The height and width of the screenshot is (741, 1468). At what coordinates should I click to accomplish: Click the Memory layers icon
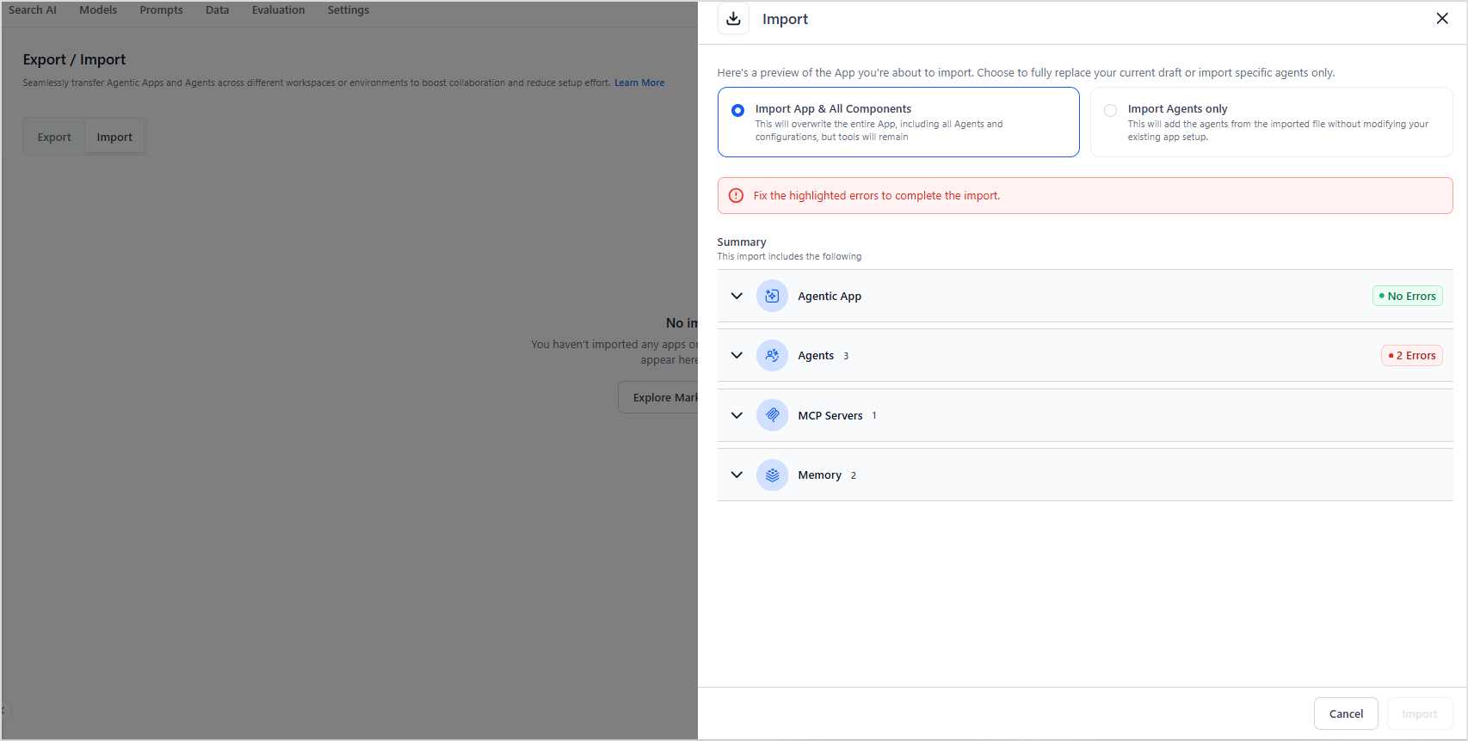772,475
